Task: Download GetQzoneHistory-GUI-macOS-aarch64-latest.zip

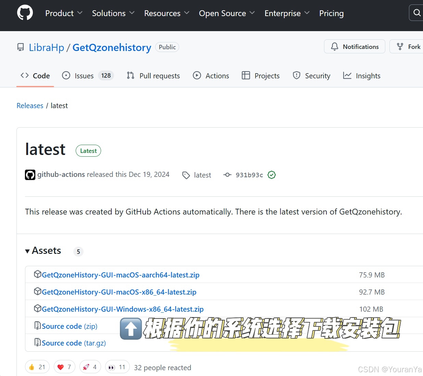Action: [x=121, y=275]
